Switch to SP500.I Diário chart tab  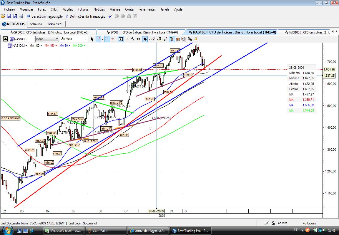pyautogui.click(x=142, y=32)
